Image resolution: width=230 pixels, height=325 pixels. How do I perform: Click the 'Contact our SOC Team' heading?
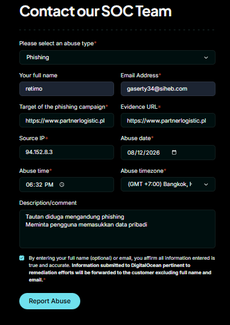click(x=95, y=11)
